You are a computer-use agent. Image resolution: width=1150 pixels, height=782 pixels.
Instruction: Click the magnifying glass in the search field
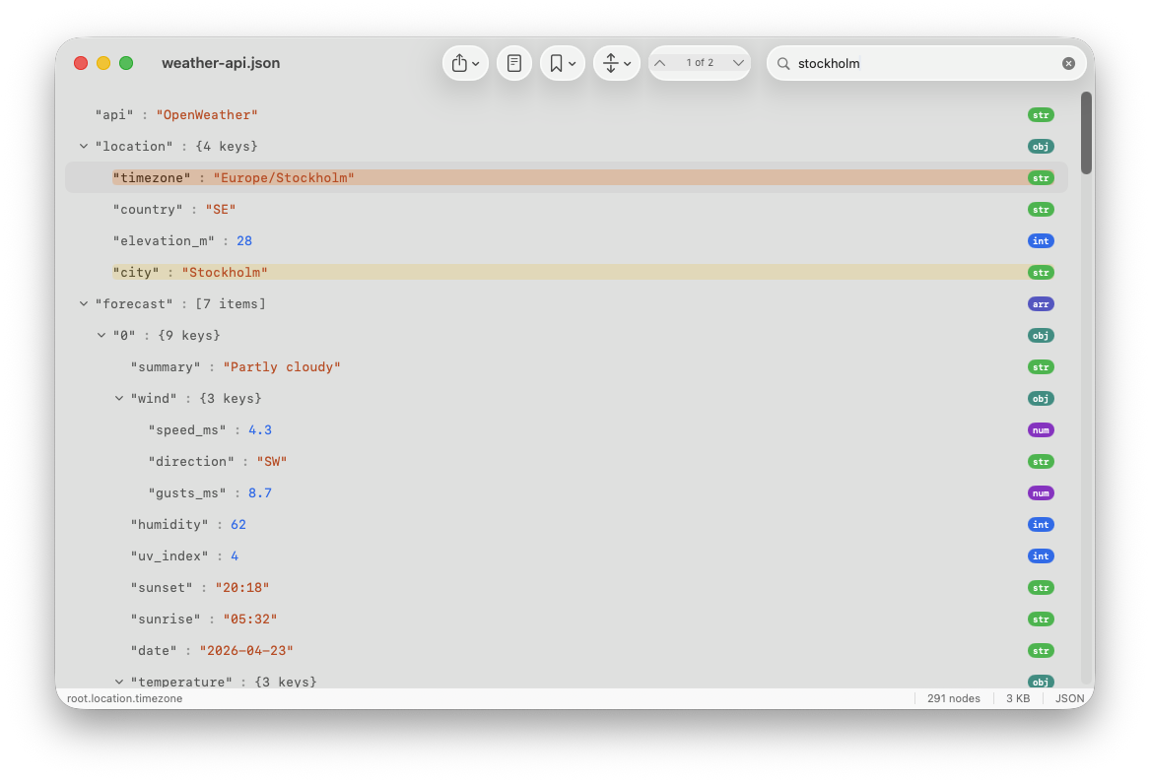click(783, 63)
